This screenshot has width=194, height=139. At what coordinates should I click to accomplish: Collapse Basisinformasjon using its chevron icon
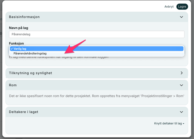click(182, 17)
